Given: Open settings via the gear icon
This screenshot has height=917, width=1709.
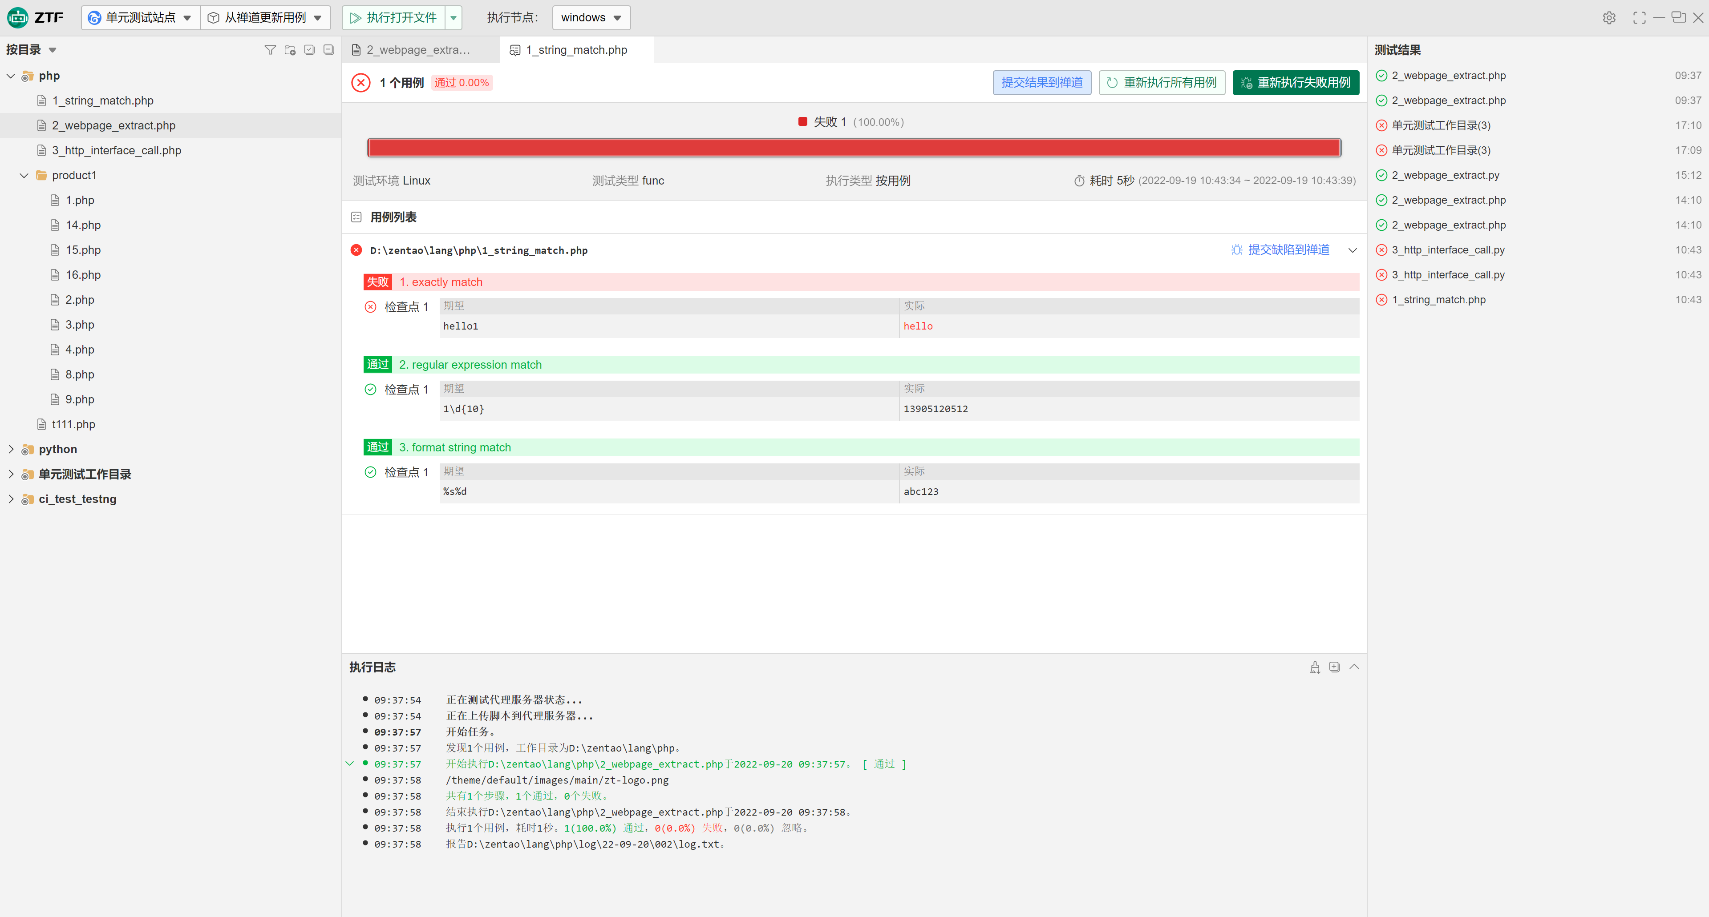Looking at the screenshot, I should 1609,18.
